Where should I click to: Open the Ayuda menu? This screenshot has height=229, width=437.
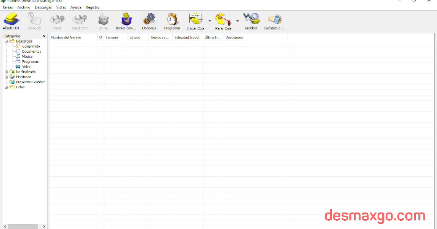(x=76, y=7)
